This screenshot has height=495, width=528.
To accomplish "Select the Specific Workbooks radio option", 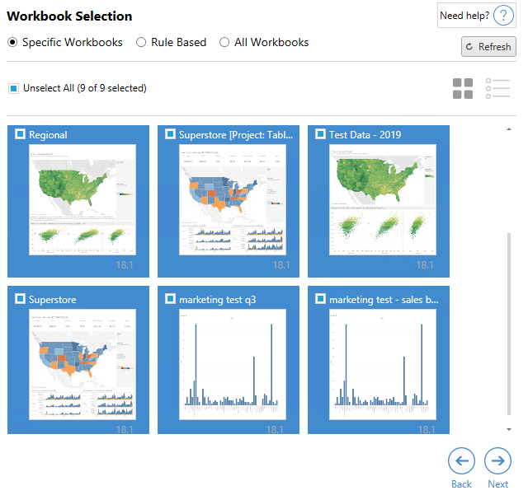I will pyautogui.click(x=12, y=42).
